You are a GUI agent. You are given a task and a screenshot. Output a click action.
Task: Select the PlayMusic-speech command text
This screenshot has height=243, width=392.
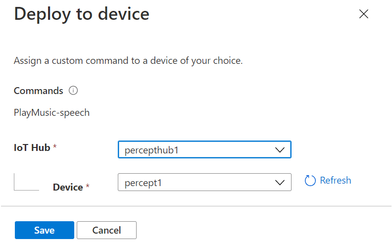click(51, 112)
